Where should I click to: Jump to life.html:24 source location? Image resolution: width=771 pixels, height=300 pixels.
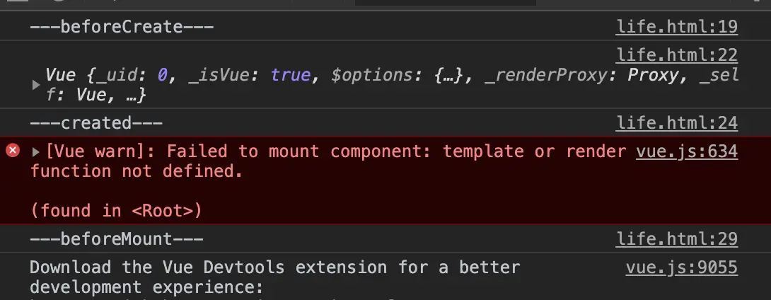pyautogui.click(x=676, y=123)
